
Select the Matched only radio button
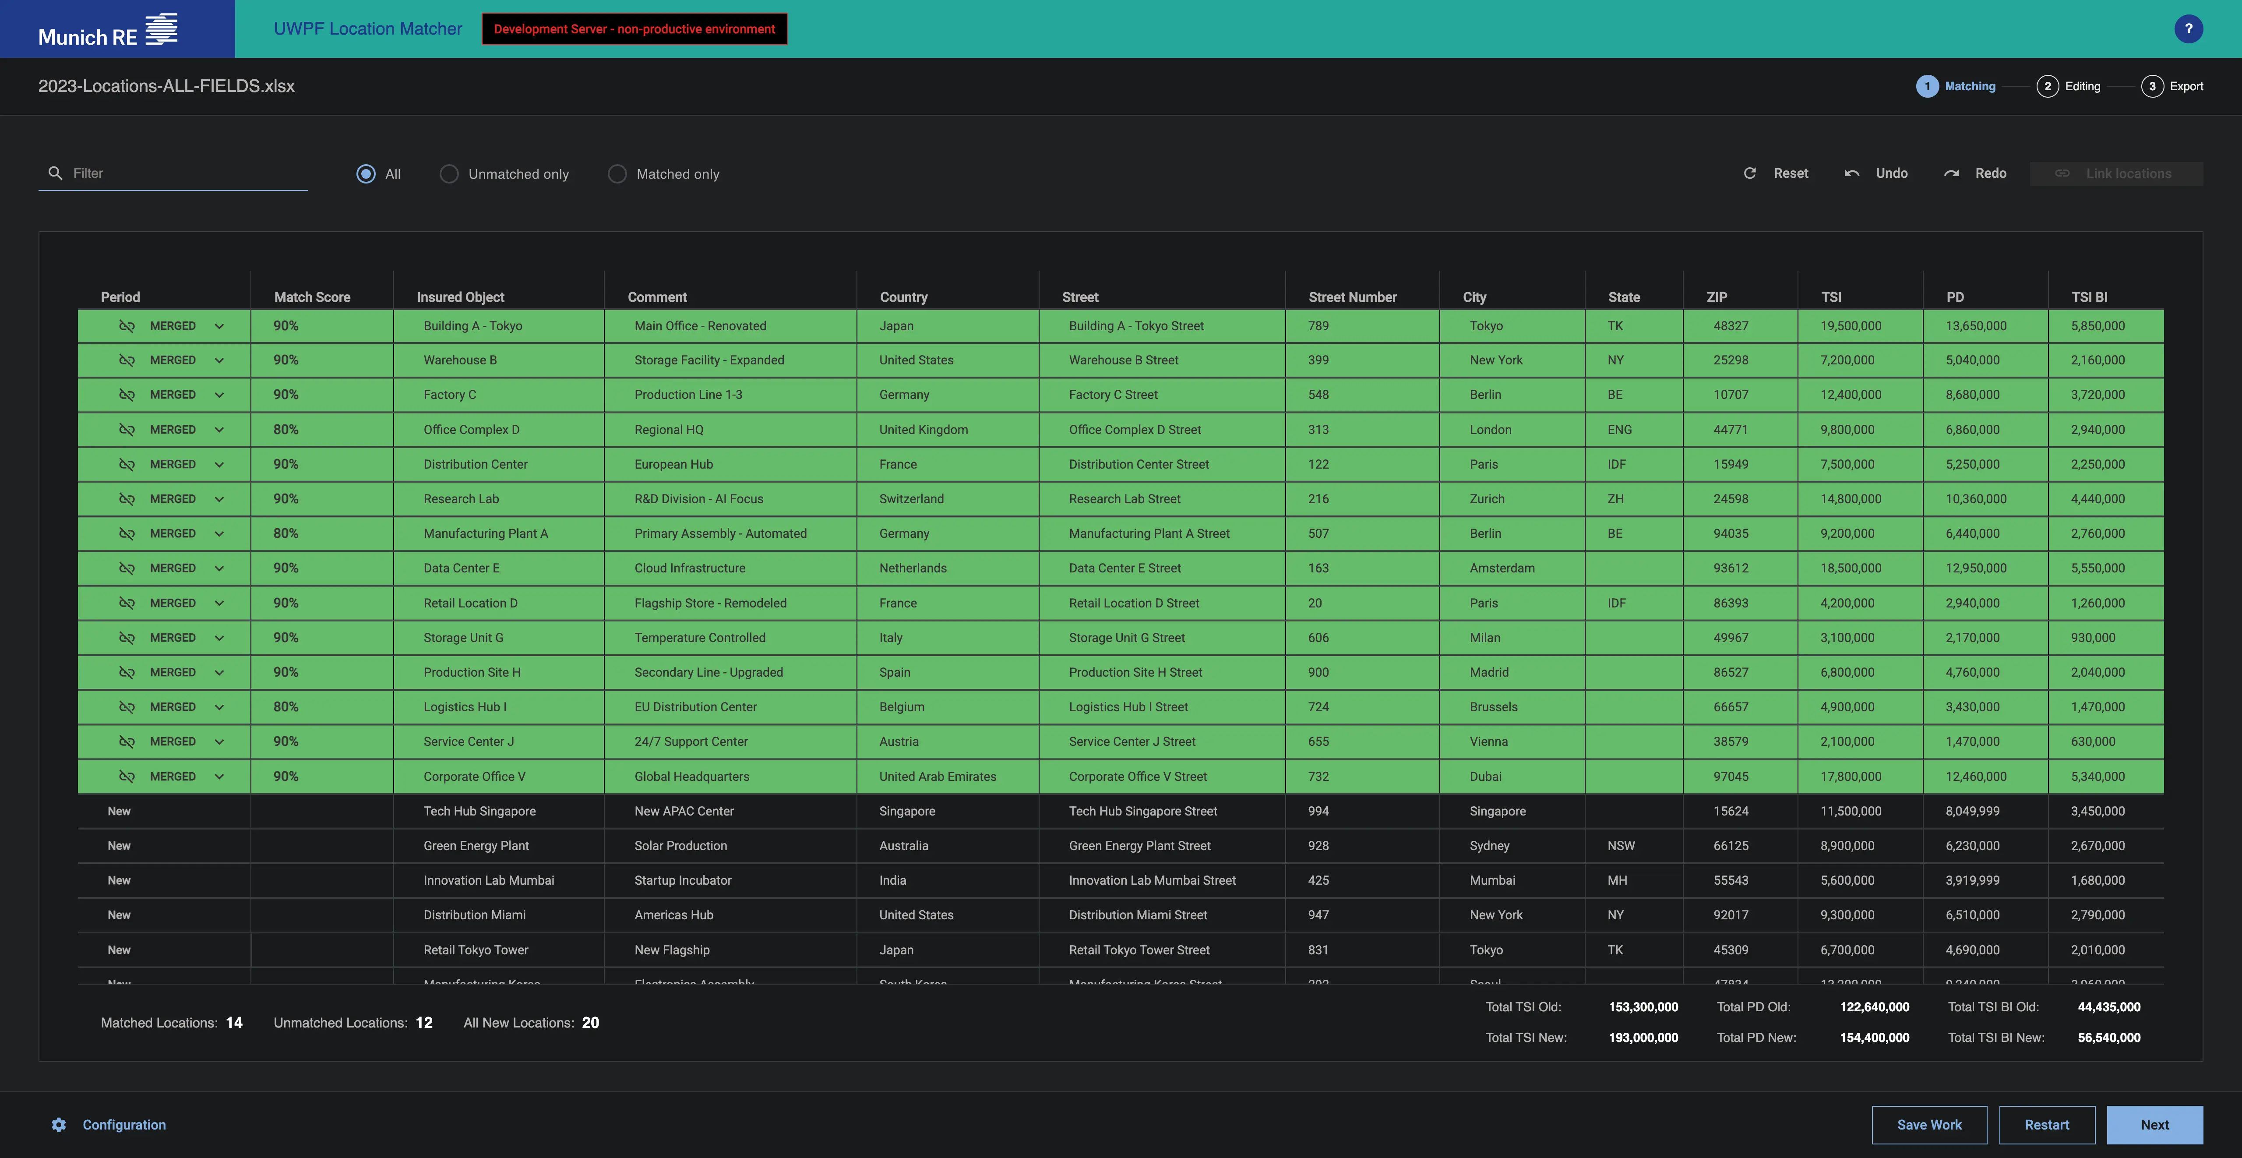[617, 174]
